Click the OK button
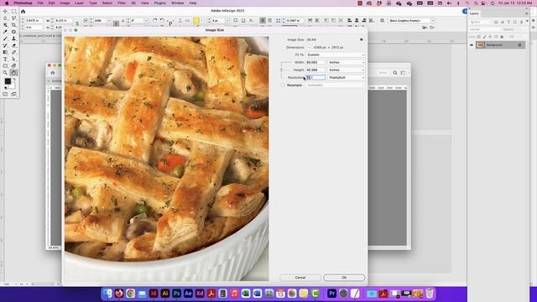 pyautogui.click(x=344, y=278)
